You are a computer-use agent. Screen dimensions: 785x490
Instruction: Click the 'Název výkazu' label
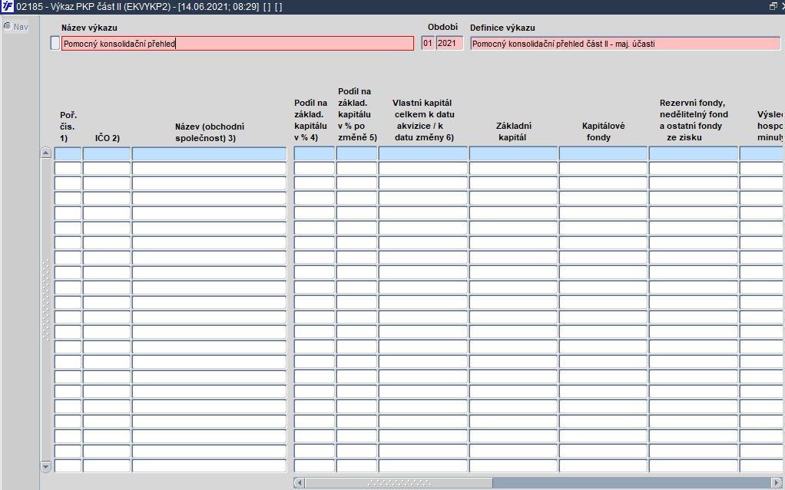click(89, 28)
